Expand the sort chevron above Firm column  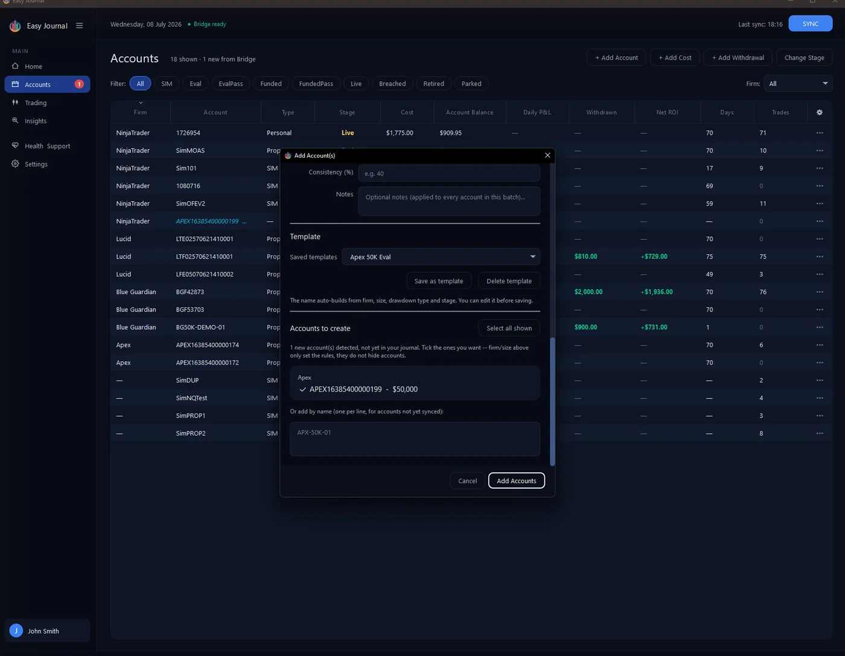[x=141, y=103]
